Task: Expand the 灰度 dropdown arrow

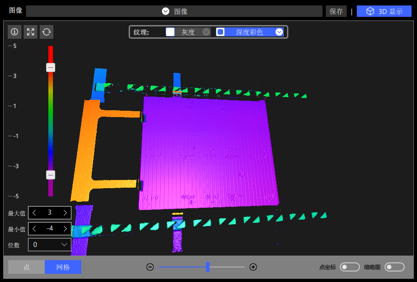Action: coord(206,32)
